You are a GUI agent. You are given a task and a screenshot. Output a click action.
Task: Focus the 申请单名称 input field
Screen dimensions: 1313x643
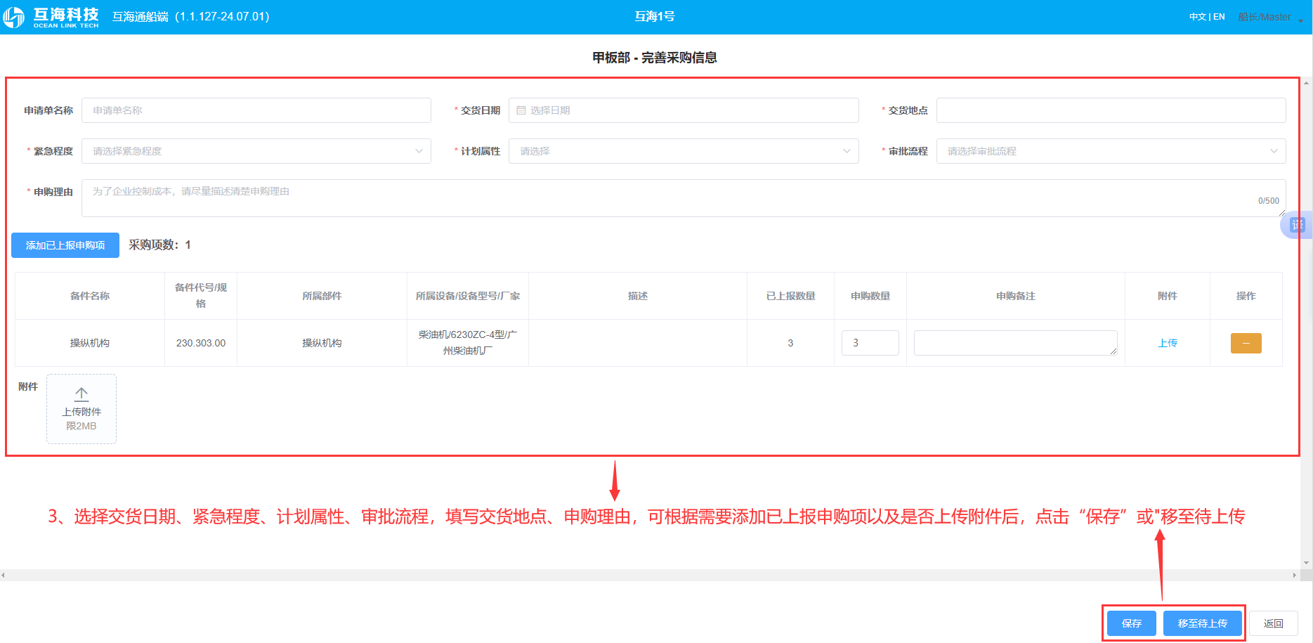click(x=256, y=110)
